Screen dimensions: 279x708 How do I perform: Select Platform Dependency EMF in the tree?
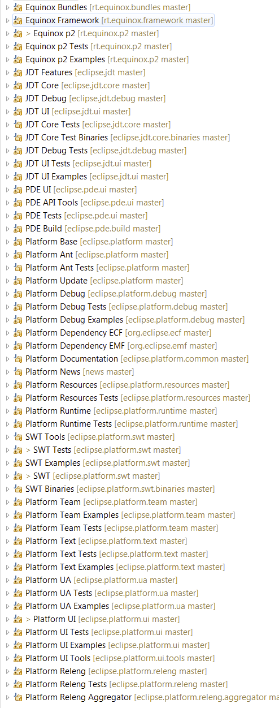(75, 346)
